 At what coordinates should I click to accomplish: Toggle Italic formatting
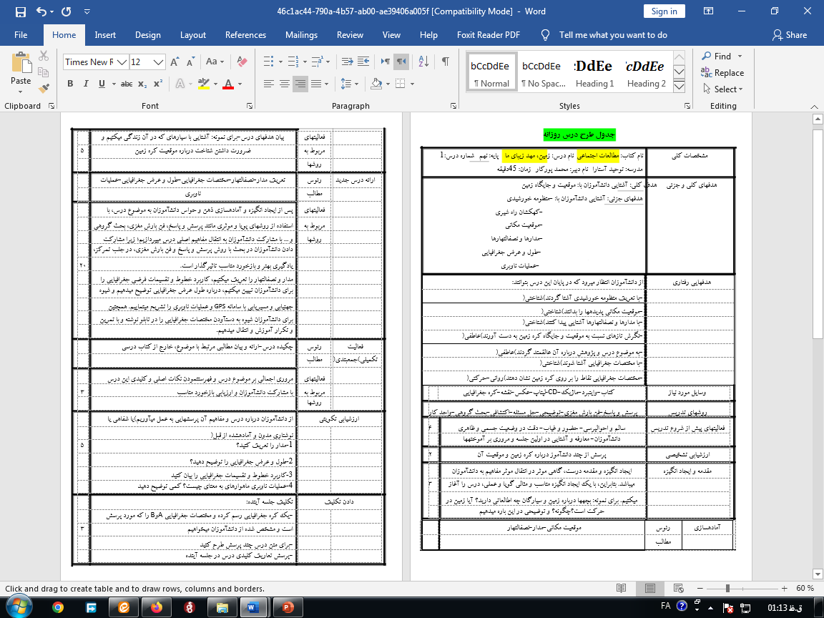[86, 84]
